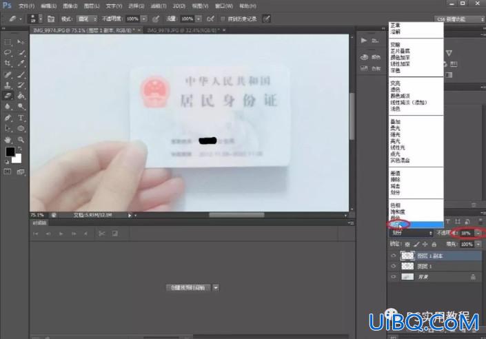
Task: Select the Path Selection tool
Action: [8, 129]
